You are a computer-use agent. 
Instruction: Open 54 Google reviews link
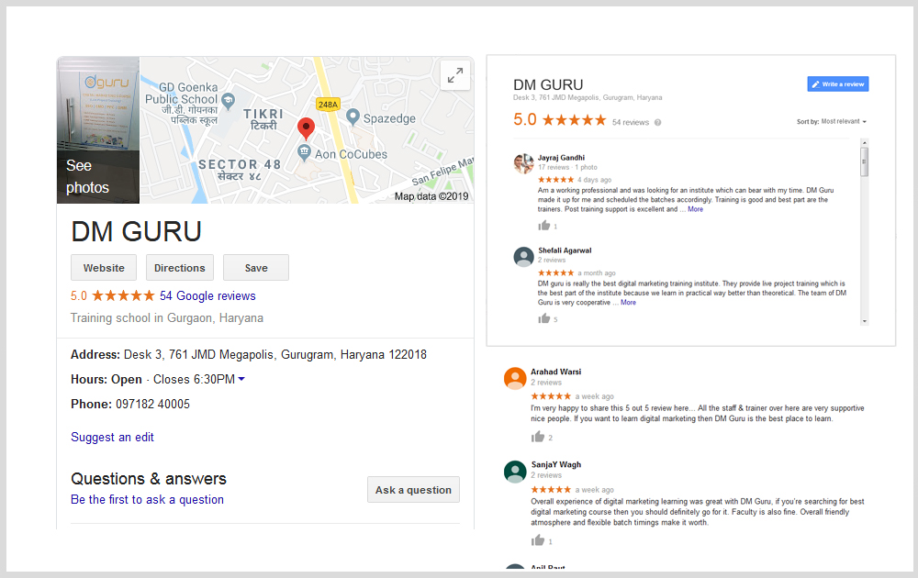(x=207, y=295)
